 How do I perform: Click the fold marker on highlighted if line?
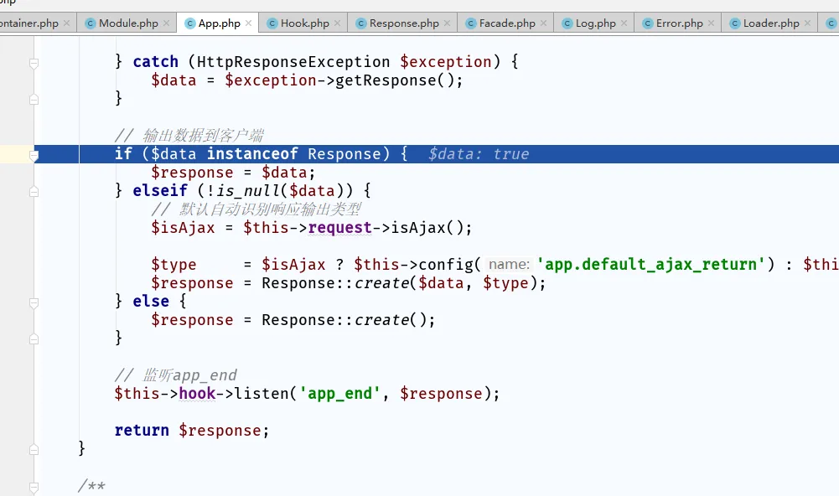[x=34, y=155]
